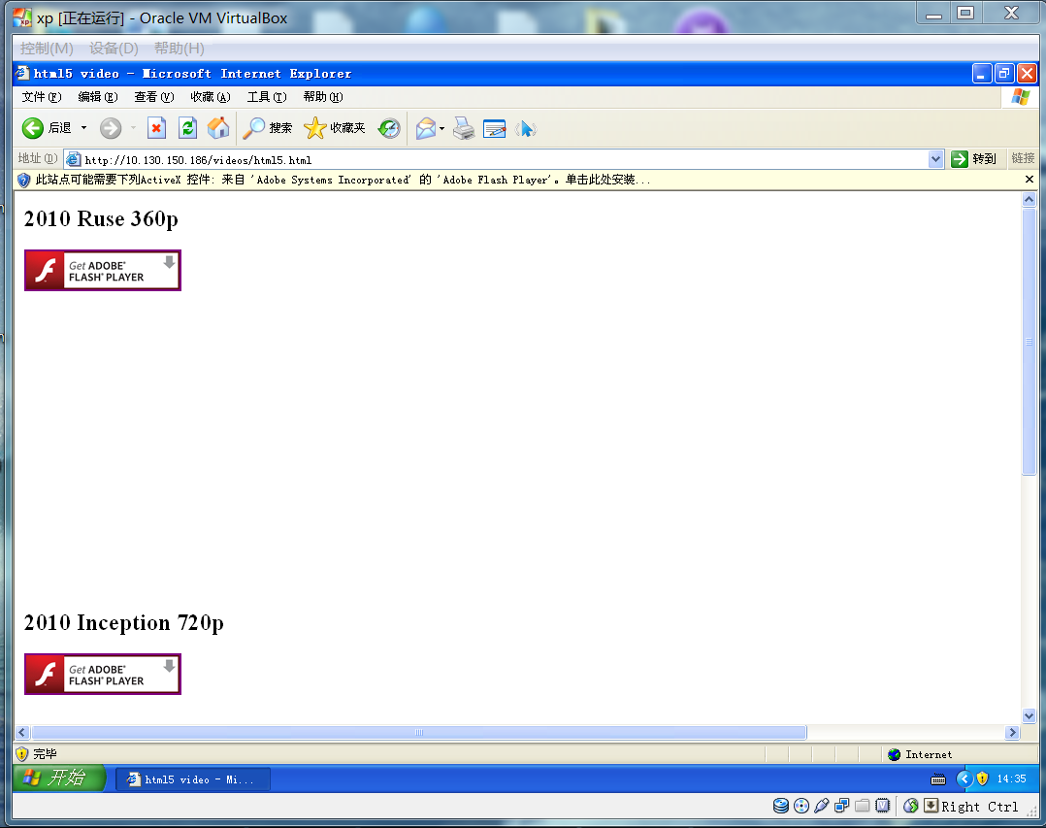Refresh the page with the green arrows icon
Image resolution: width=1046 pixels, height=828 pixels.
pyautogui.click(x=187, y=128)
